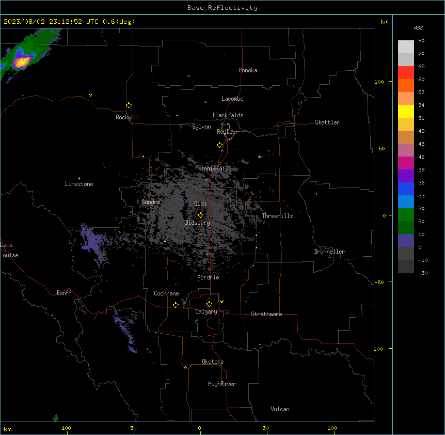Screen dimensions: 445x435
Task: Click the yellow diamond marker south of RedDeer
Action: pyautogui.click(x=219, y=145)
